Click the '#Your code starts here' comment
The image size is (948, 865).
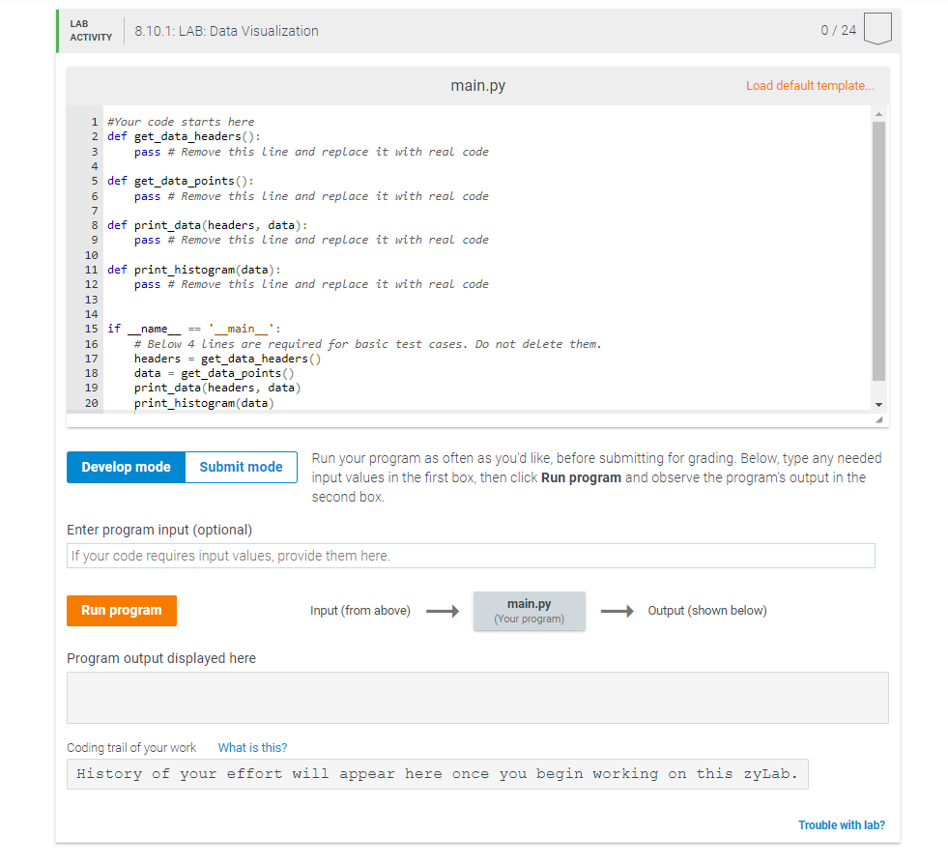point(181,122)
